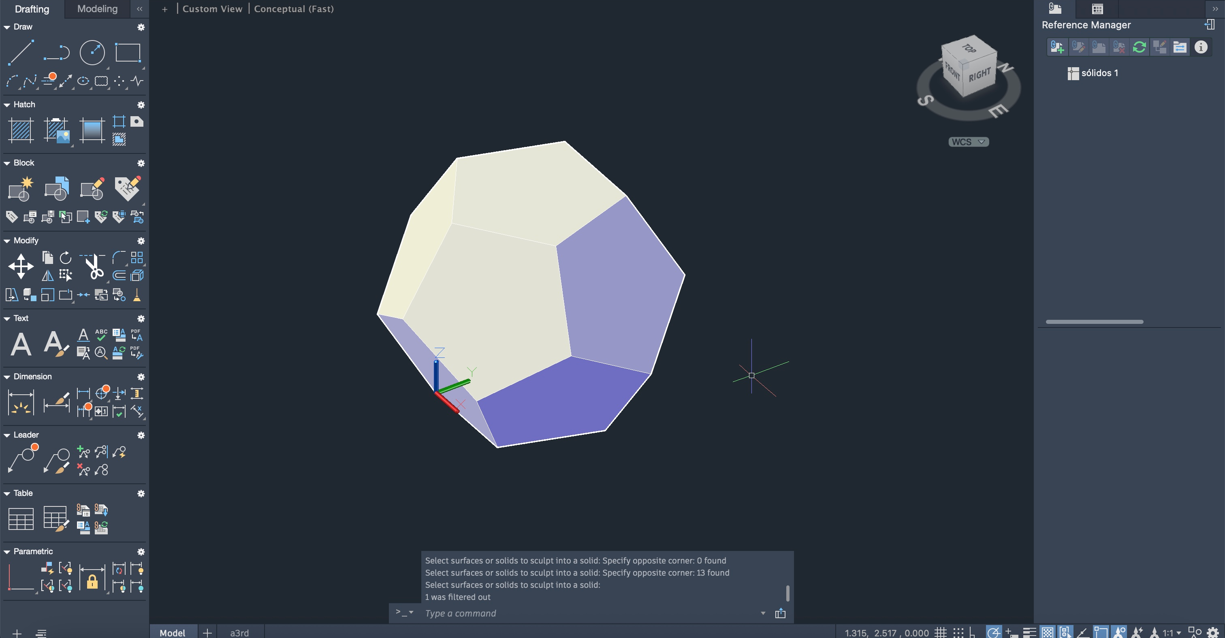Image resolution: width=1225 pixels, height=638 pixels.
Task: Select the Line draw tool
Action: (20, 52)
